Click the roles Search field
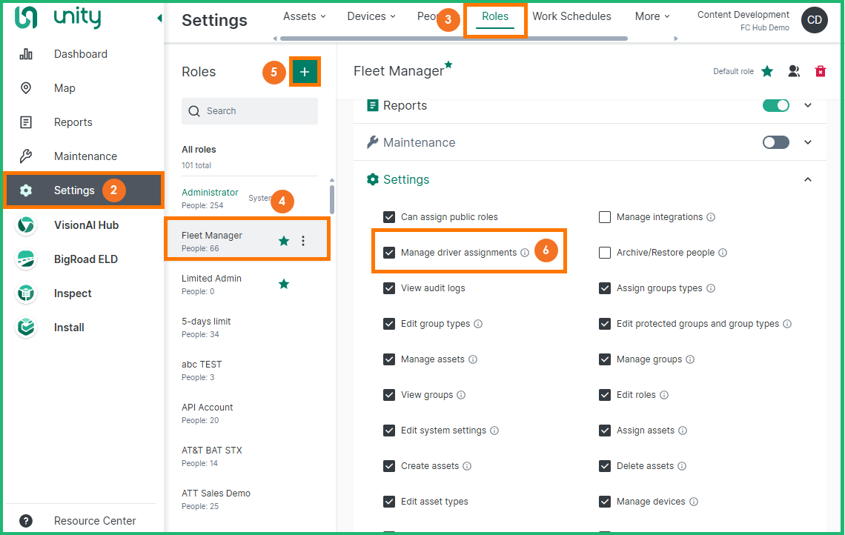Viewport: 845px width, 535px height. tap(250, 111)
